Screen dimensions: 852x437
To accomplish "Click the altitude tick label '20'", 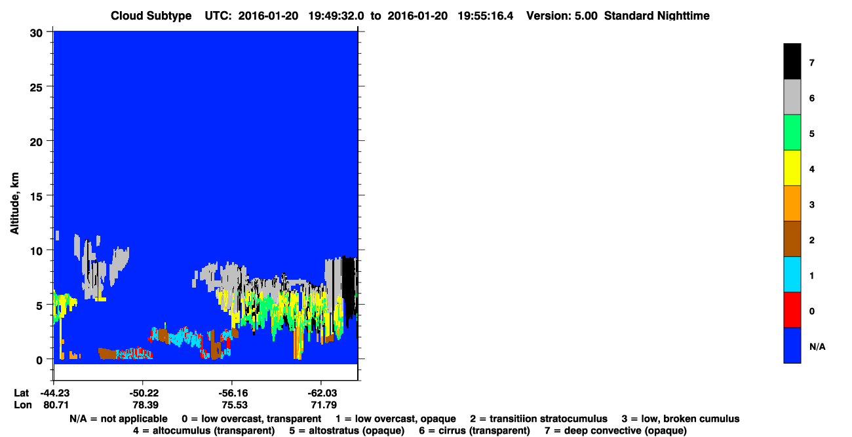I will (38, 141).
